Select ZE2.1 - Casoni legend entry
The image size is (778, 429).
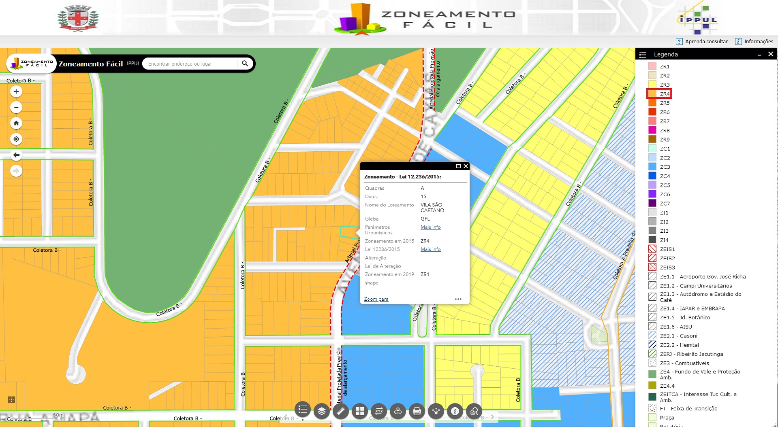click(x=678, y=336)
